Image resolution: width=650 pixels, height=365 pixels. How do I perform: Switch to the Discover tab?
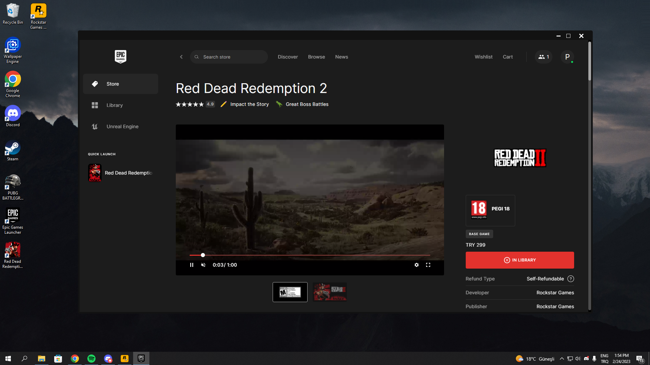(x=288, y=57)
